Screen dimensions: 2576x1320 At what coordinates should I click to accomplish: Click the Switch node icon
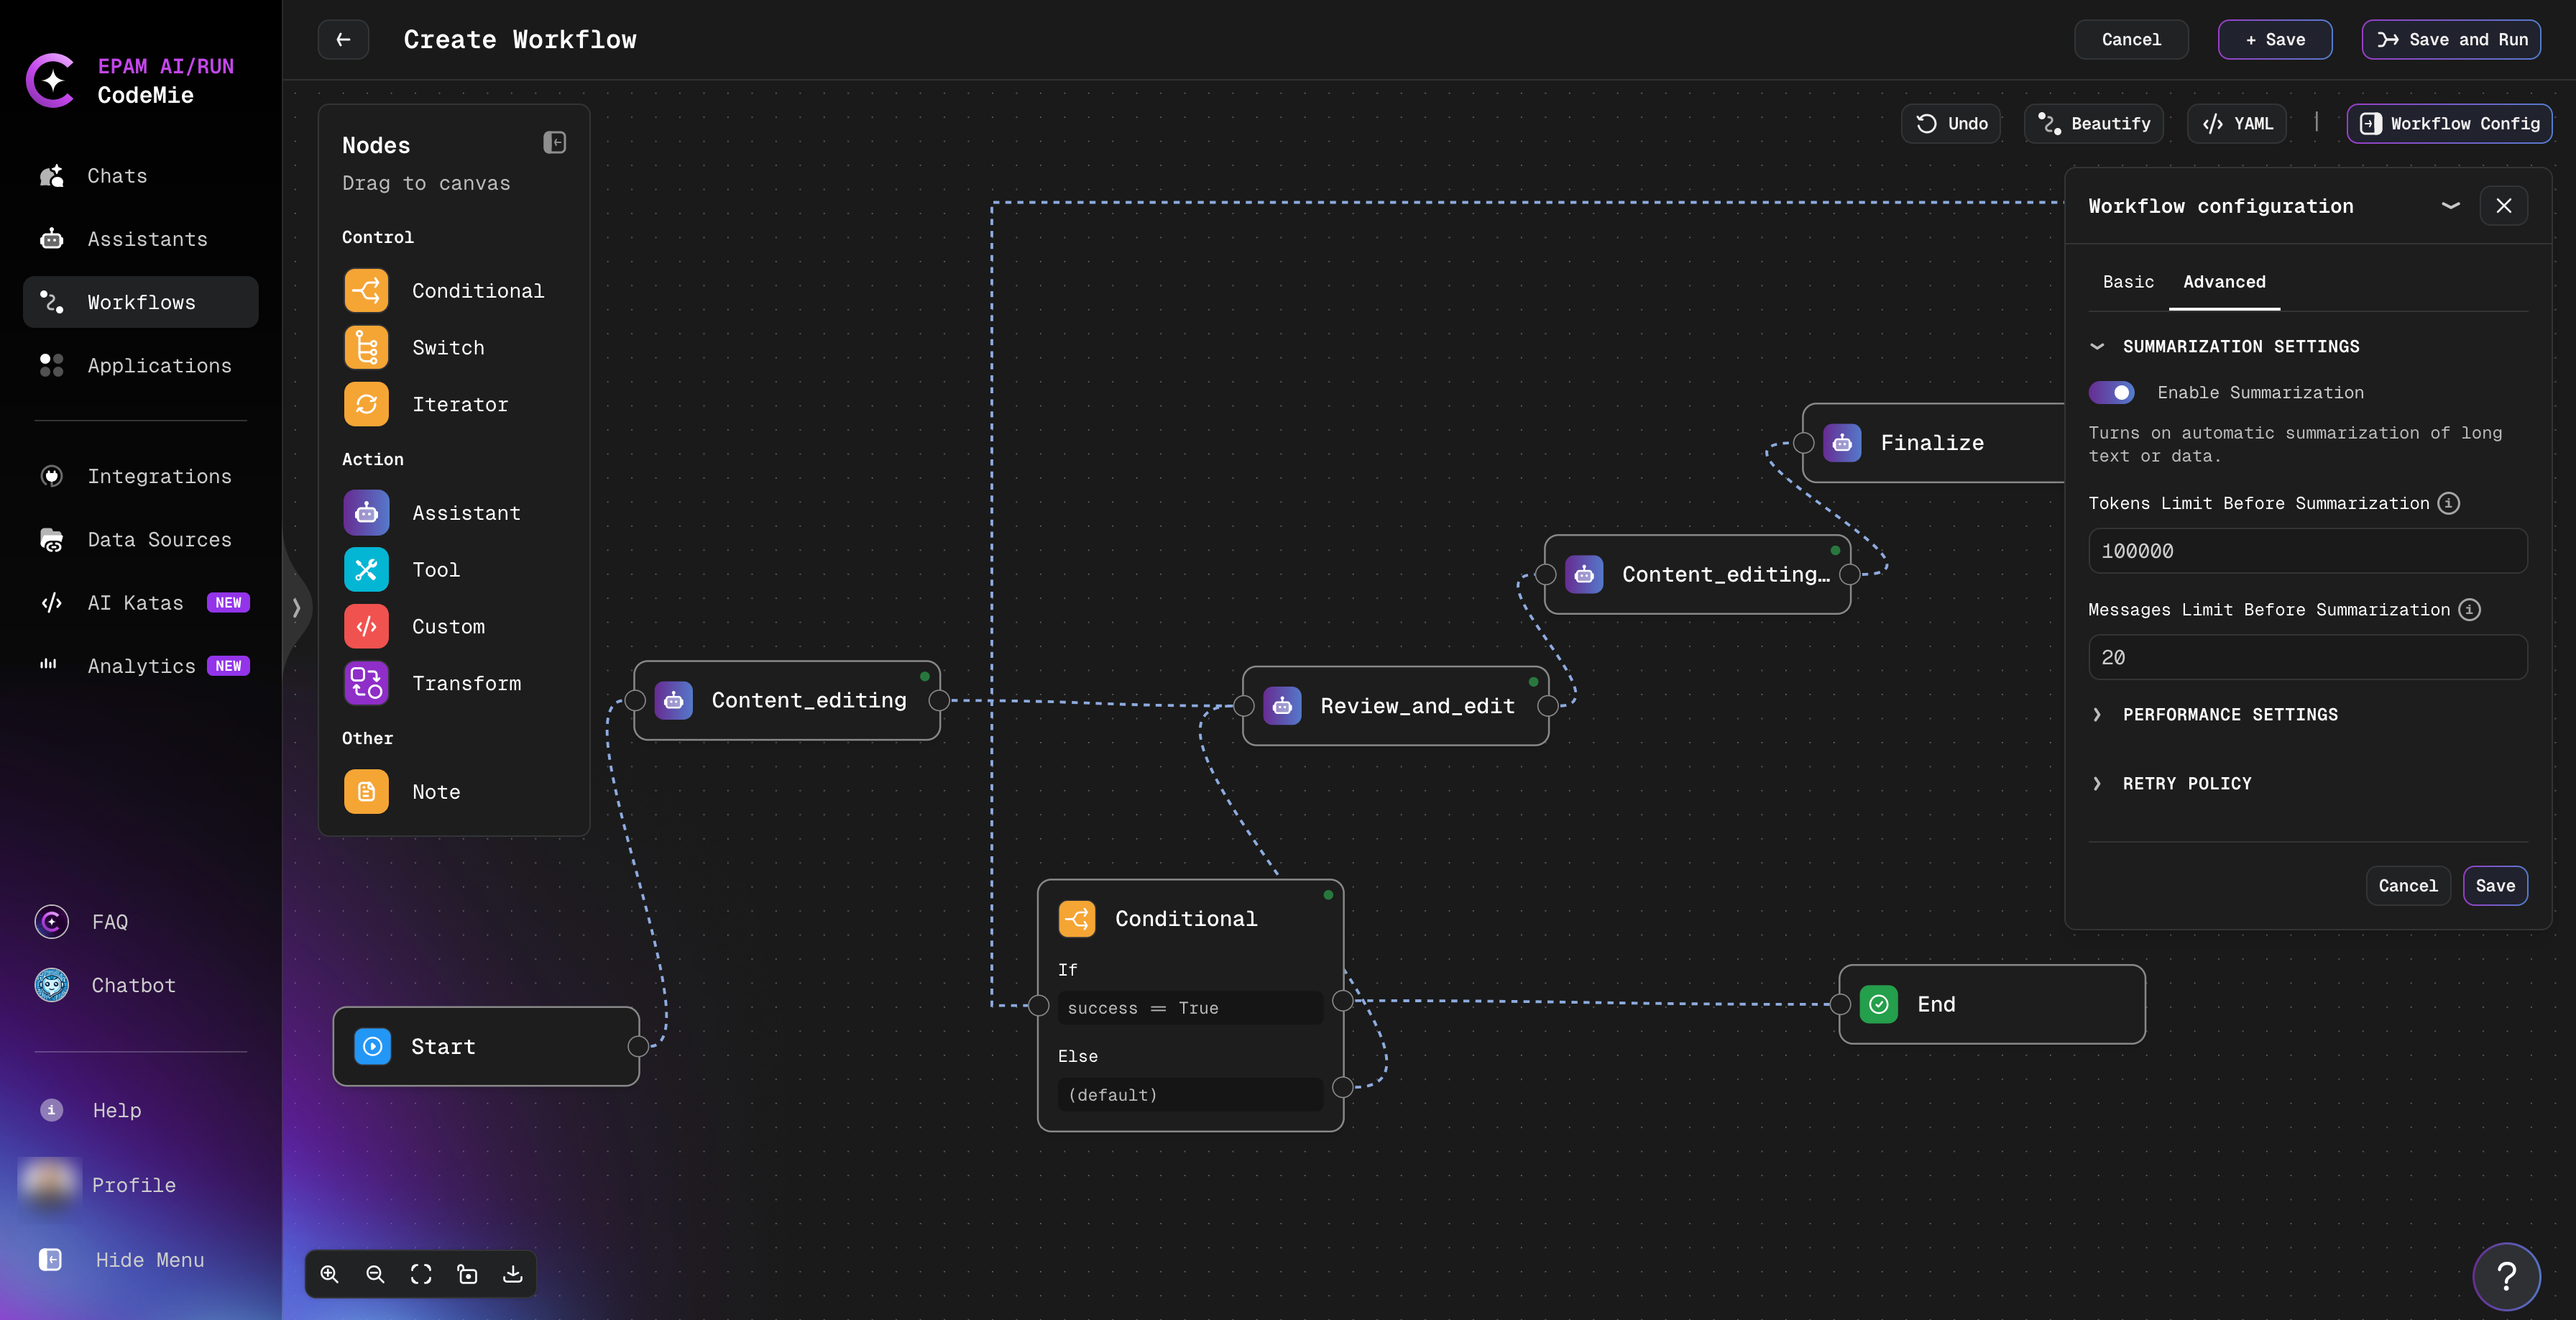[x=366, y=348]
